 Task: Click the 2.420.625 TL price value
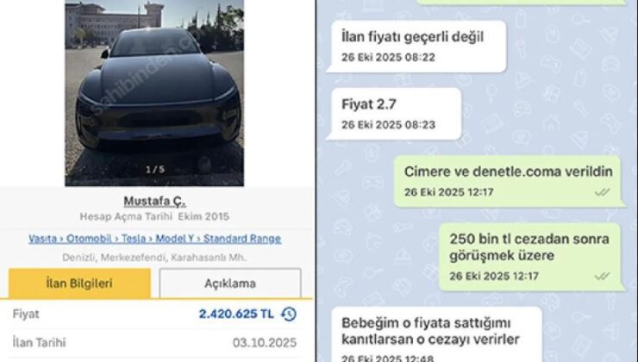(x=236, y=314)
